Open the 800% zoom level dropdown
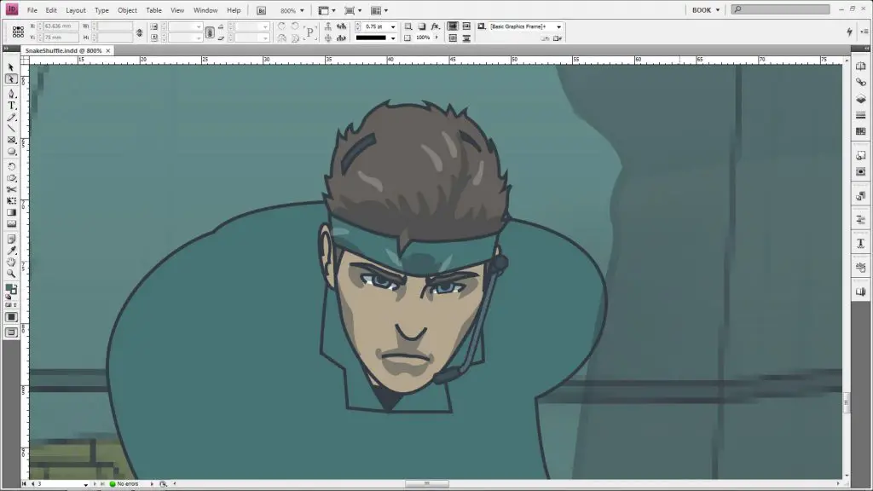Screen dimensions: 873x491 pyautogui.click(x=302, y=10)
